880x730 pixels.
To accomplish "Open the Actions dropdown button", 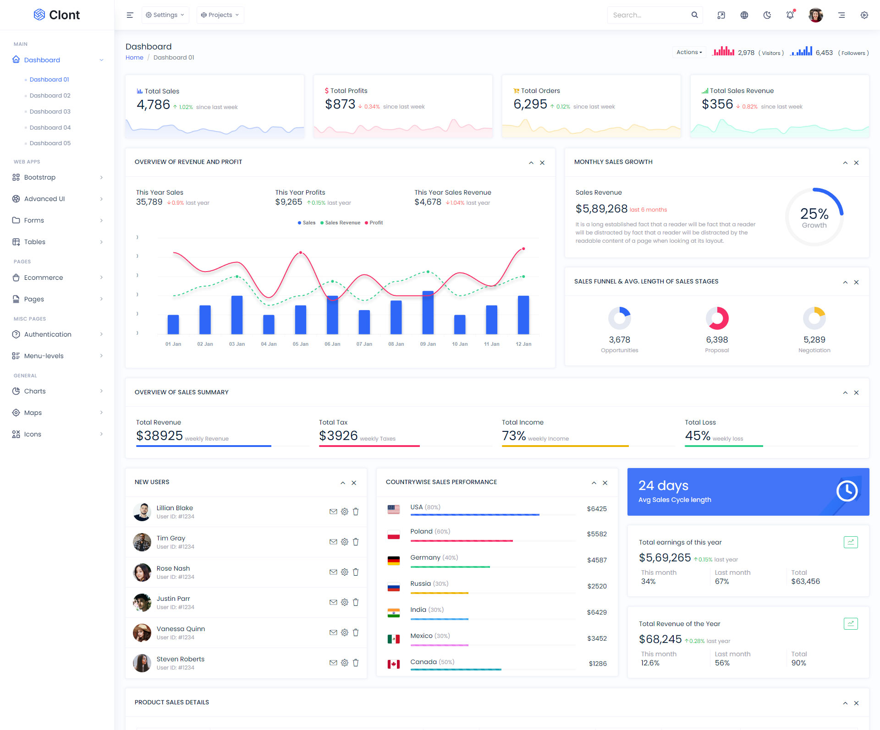I will pos(689,52).
